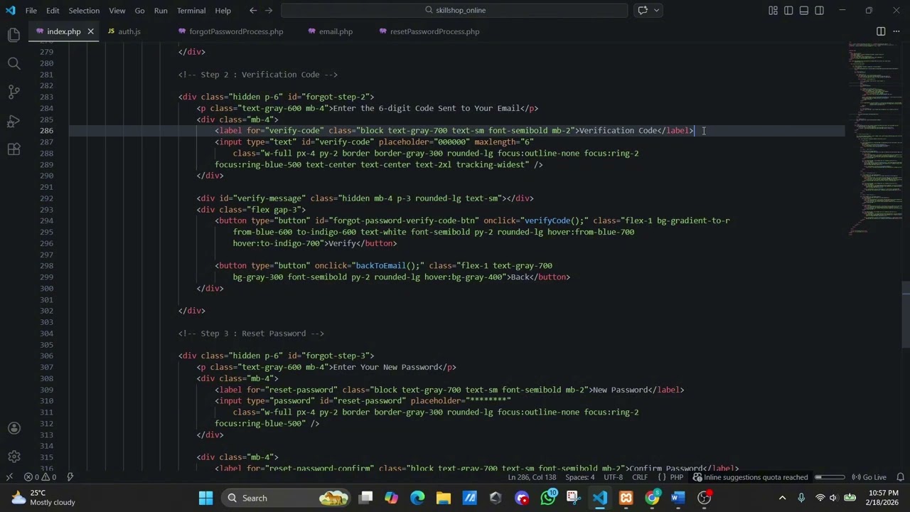Viewport: 910px width, 512px height.
Task: Open the Source Control view
Action: [x=14, y=92]
